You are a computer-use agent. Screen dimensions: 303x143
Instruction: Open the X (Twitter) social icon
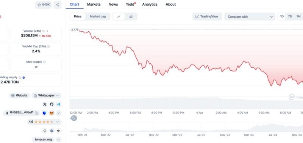(x=45, y=104)
